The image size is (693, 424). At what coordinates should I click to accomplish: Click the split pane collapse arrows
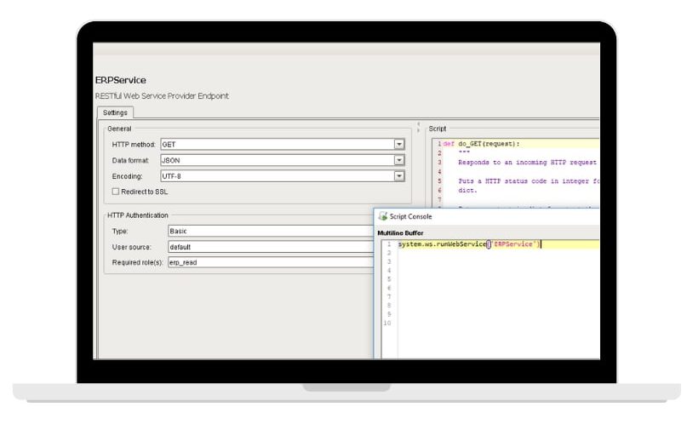point(418,128)
